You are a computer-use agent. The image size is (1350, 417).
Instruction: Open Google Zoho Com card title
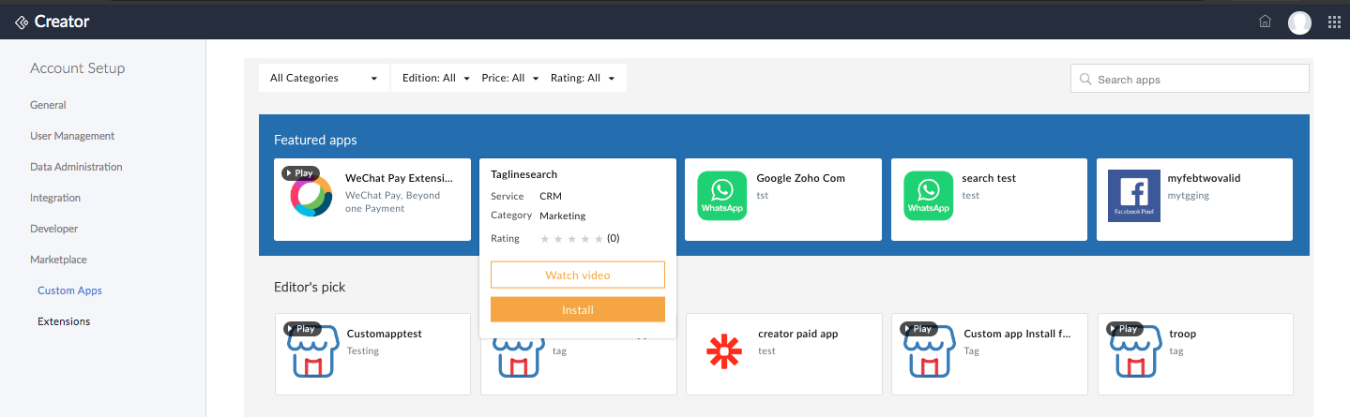coord(801,178)
